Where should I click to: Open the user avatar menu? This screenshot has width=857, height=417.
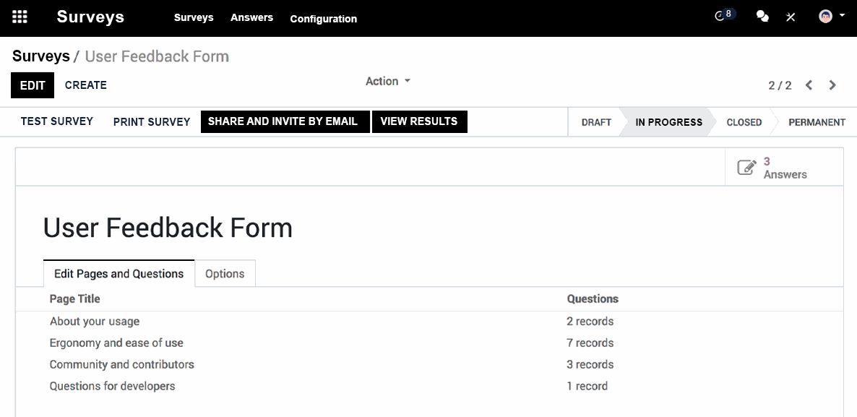tap(825, 17)
